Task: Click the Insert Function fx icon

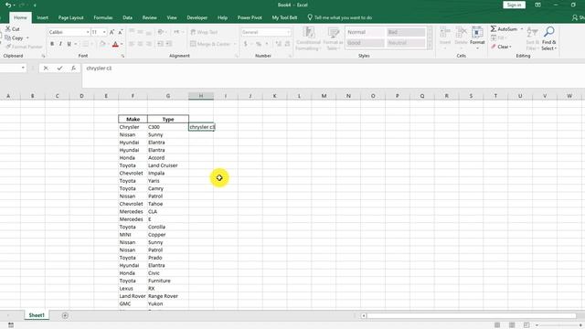Action: coord(73,69)
